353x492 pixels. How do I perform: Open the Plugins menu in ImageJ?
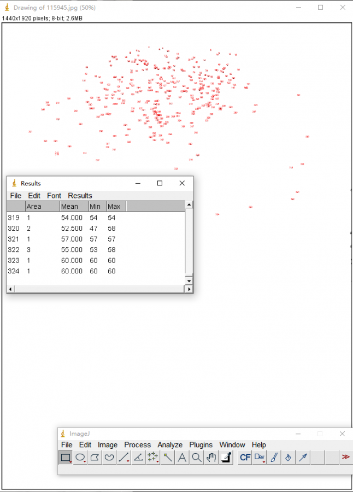[x=201, y=445]
